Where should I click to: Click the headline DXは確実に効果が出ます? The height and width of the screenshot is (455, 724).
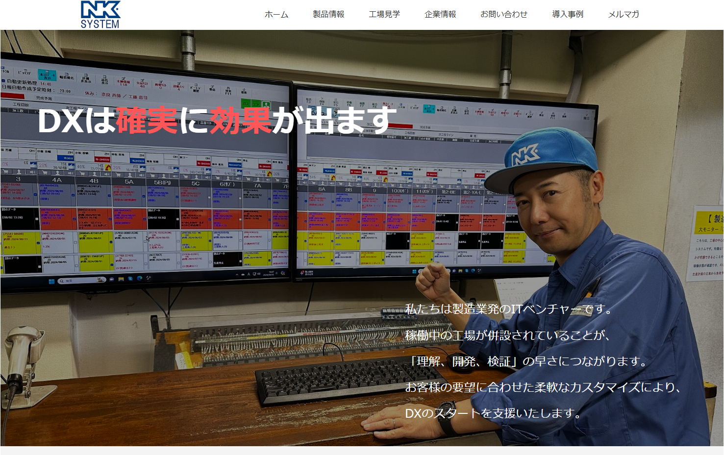[217, 120]
